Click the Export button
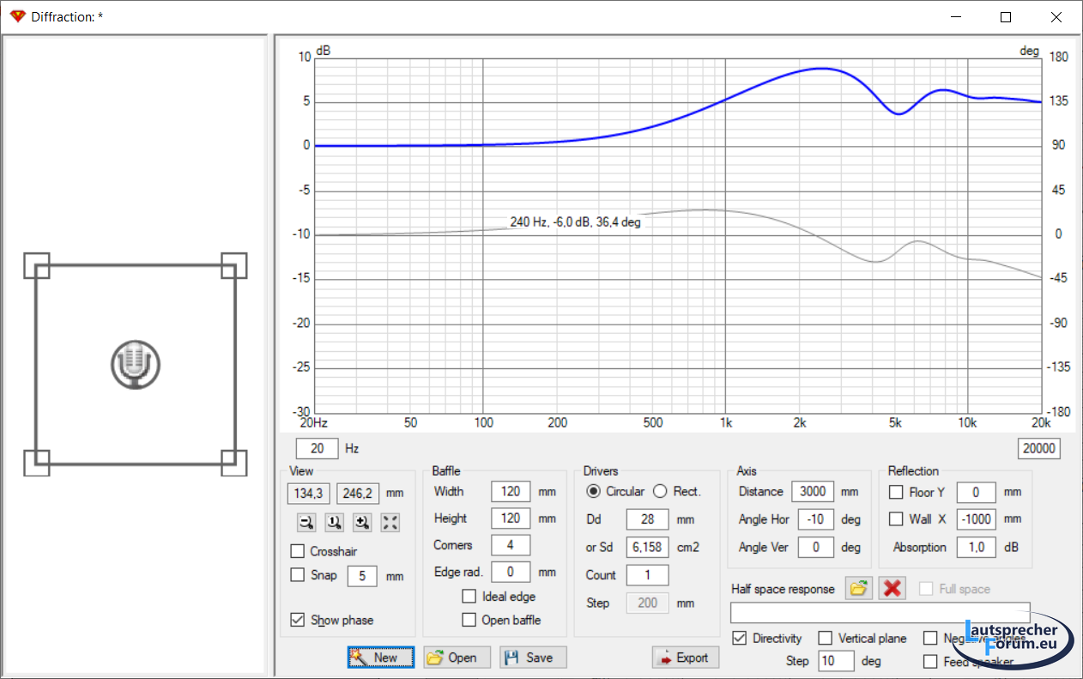This screenshot has width=1083, height=679. [685, 658]
